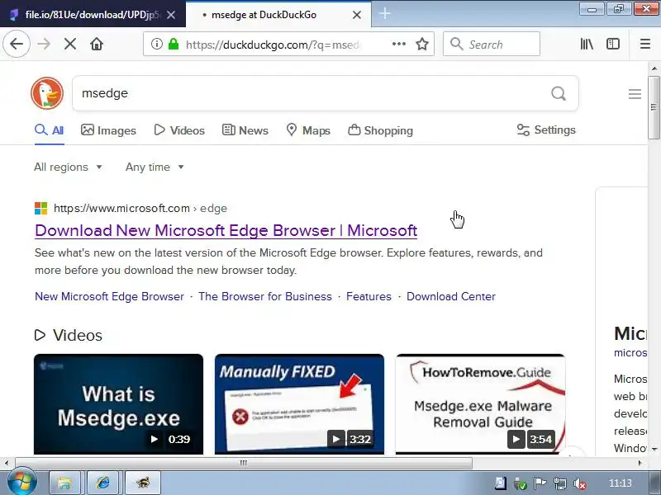
Task: Click the taskbar raccoon app icon
Action: click(x=143, y=483)
